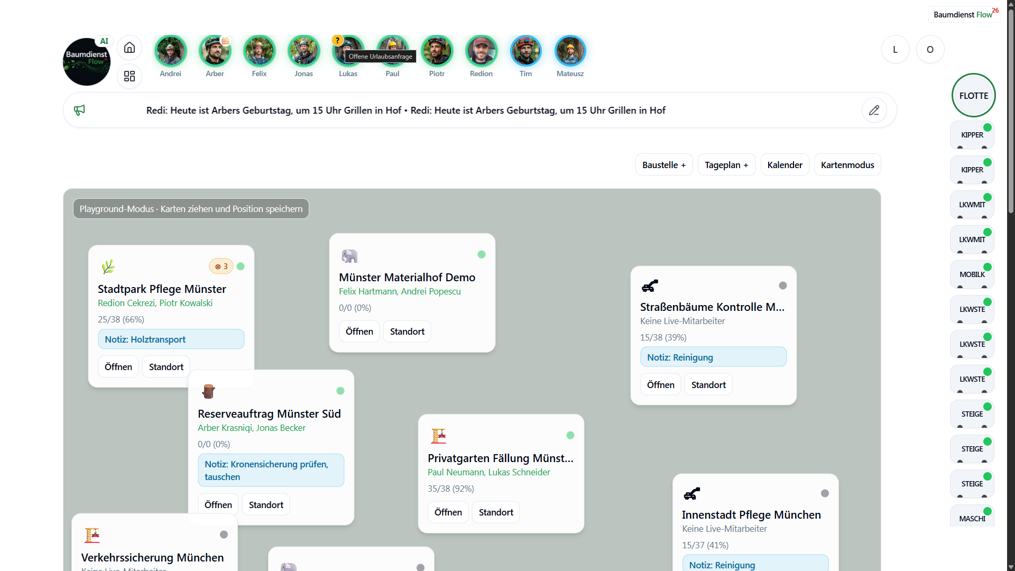1015x571 pixels.
Task: Open the Stadtpark Pflege Münster site
Action: [118, 367]
